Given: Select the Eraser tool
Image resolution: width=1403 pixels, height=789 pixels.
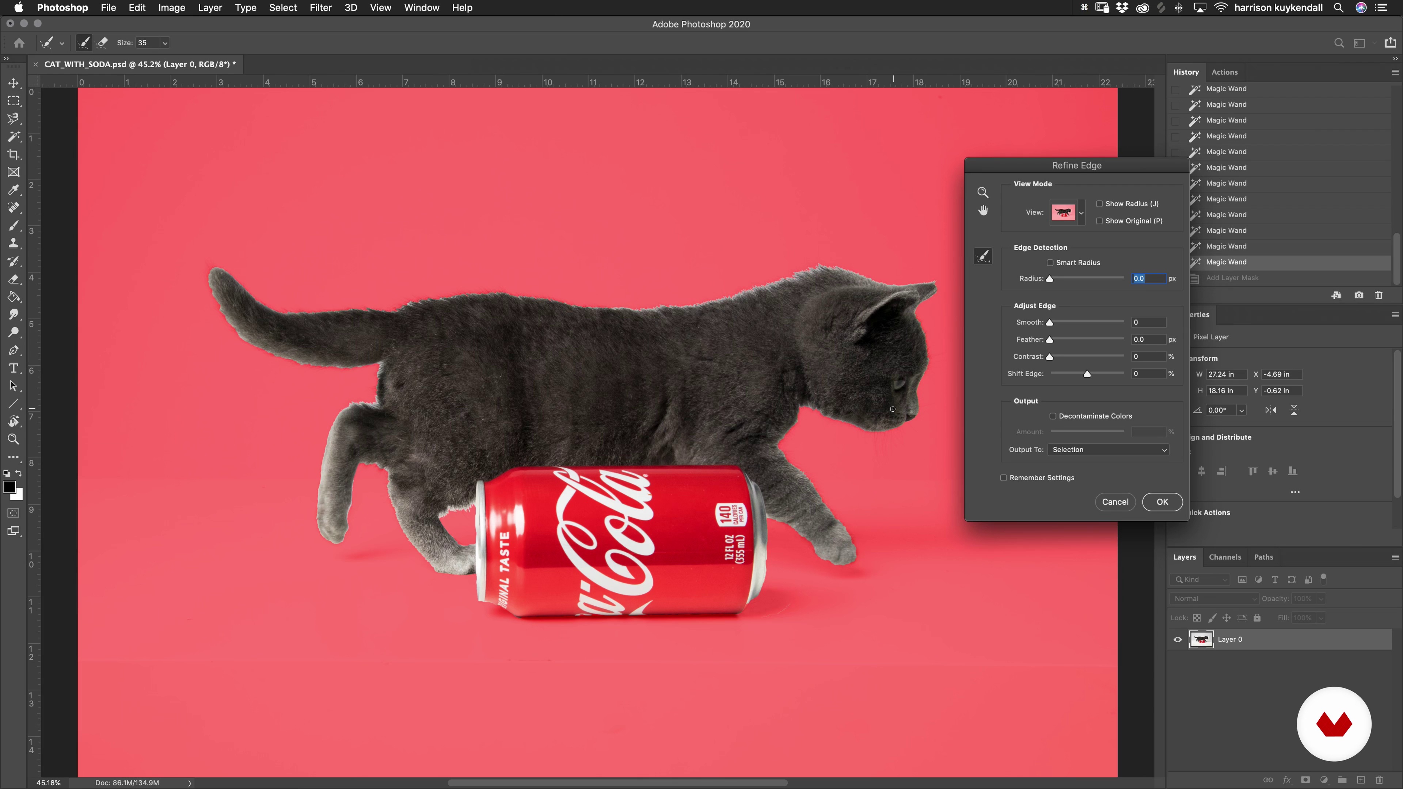Looking at the screenshot, I should point(14,279).
